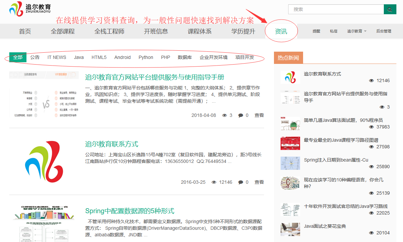Go to 全部课程 in the navigation bar
The height and width of the screenshot is (242, 403).
[x=63, y=32]
